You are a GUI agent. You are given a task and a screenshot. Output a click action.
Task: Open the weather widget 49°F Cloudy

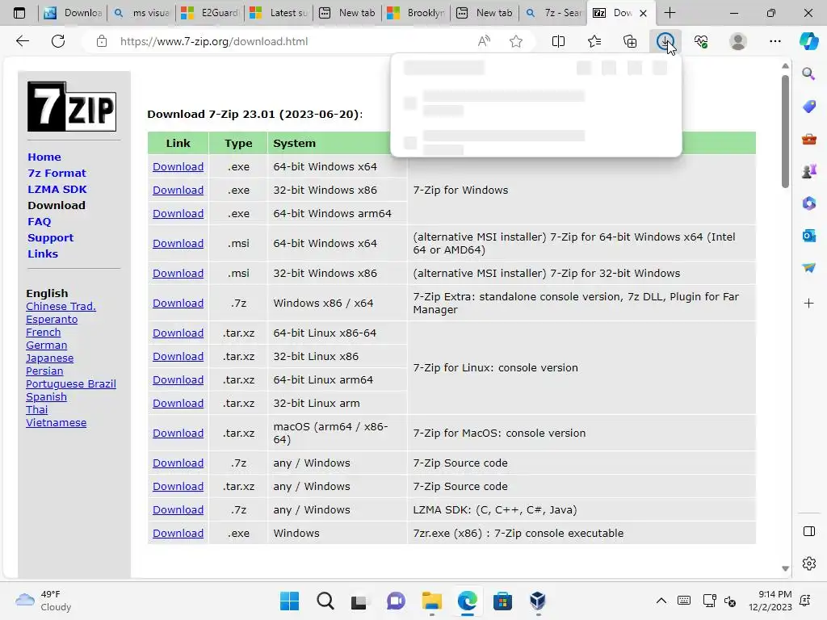pos(44,601)
